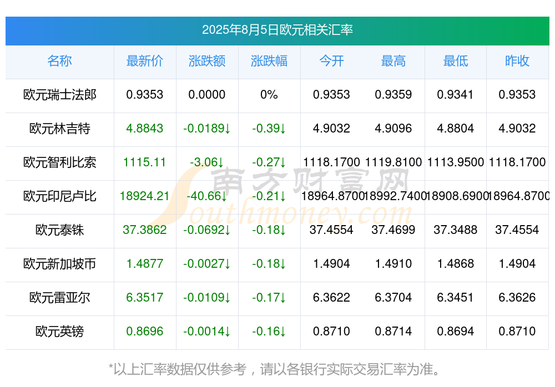
Task: Click the 欧元智利比索 row name
Action: (59, 162)
